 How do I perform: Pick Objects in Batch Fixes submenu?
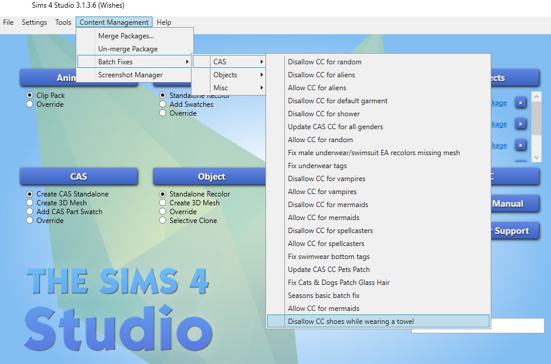tap(228, 75)
